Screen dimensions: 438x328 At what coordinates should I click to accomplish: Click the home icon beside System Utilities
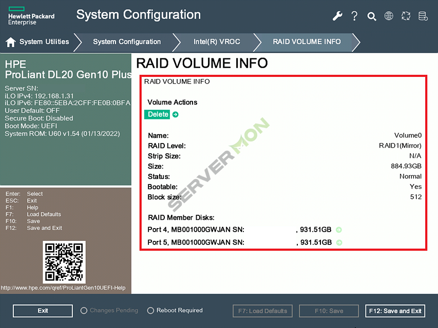pyautogui.click(x=11, y=42)
